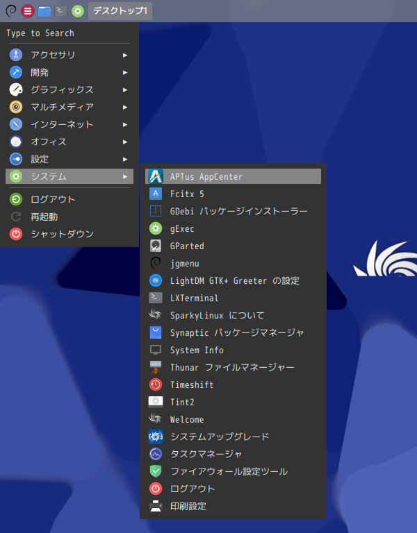This screenshot has height=533, width=417.
Task: Click the GDebi package installer icon
Action: point(156,211)
